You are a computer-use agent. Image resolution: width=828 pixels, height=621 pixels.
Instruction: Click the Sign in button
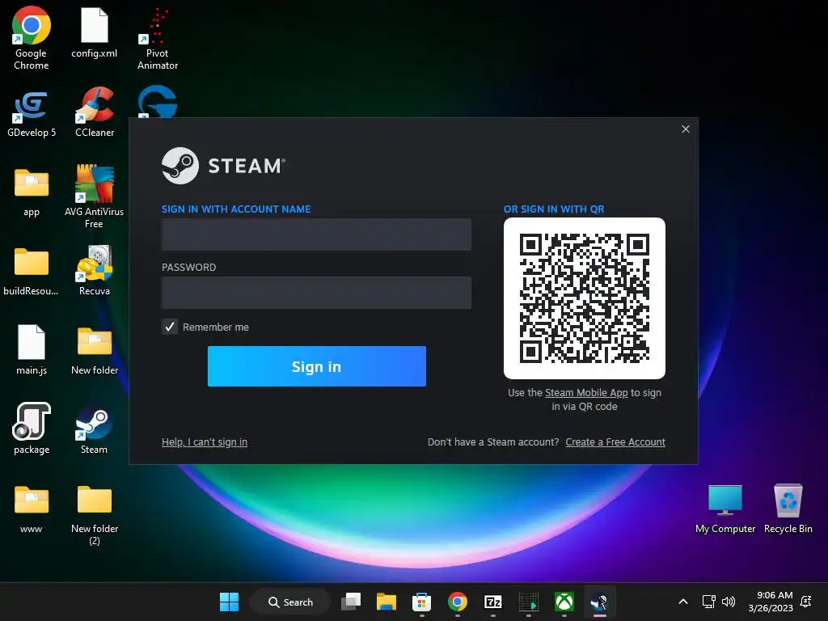[317, 366]
